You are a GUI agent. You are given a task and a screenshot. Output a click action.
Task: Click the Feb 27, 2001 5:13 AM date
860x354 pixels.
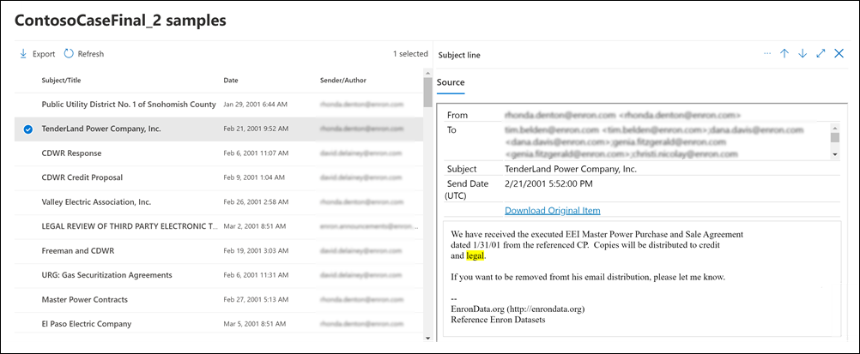coord(255,300)
